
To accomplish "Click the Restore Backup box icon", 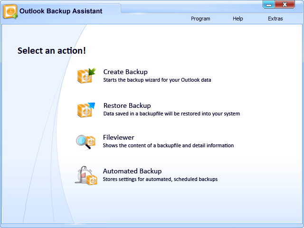I will pyautogui.click(x=86, y=109).
